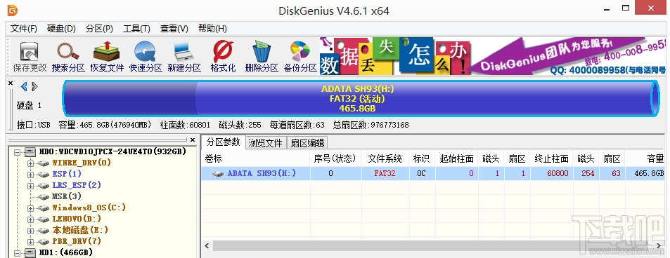Switch to the 扇区编辑 tab
The image size is (670, 258).
[307, 143]
